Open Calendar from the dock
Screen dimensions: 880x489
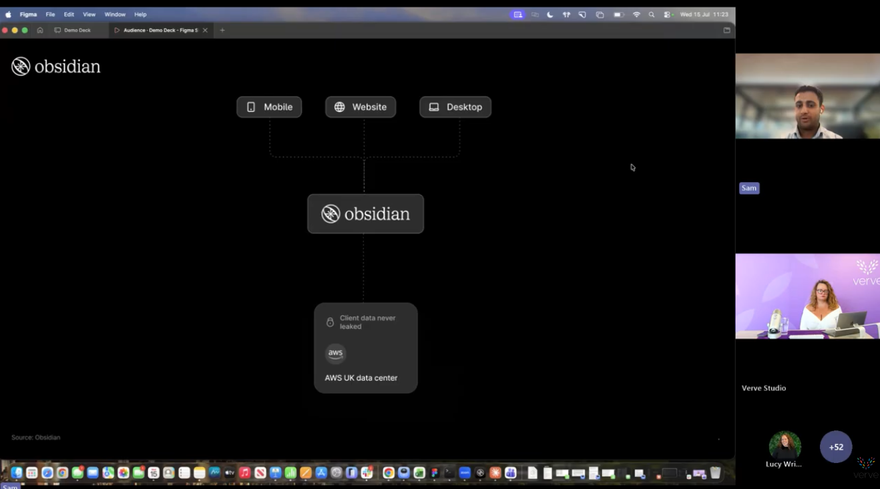point(154,473)
